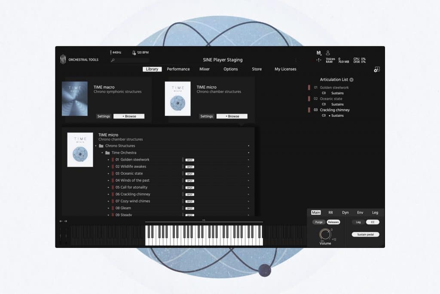Select the Leg mode toggle button
Screen dimensions: 440x294
(358, 222)
